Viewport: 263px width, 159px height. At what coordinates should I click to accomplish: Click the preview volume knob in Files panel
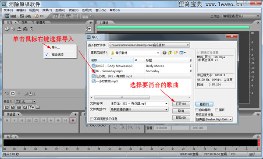coord(30,94)
